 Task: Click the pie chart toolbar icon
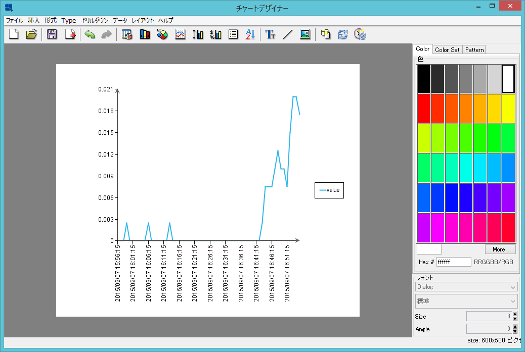162,34
